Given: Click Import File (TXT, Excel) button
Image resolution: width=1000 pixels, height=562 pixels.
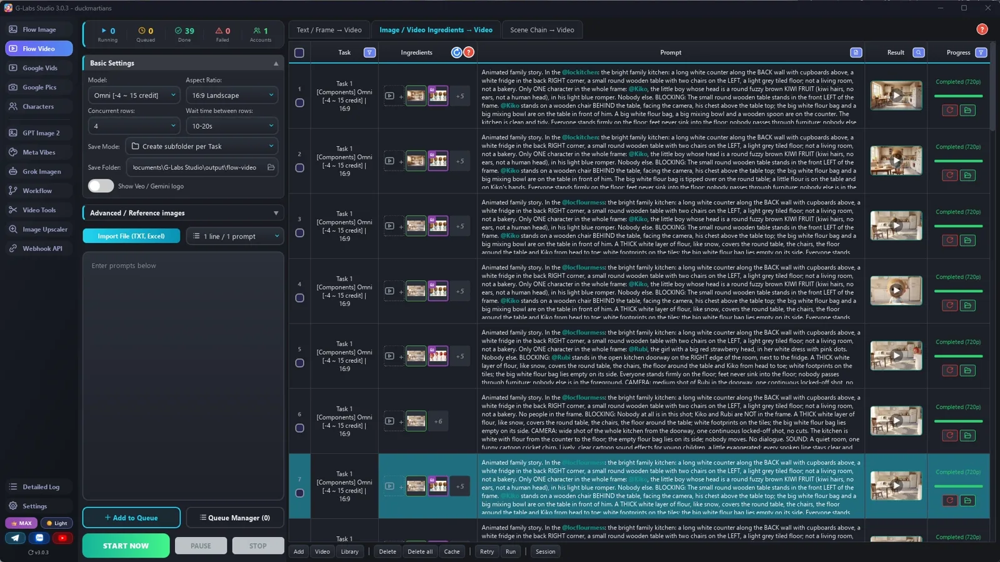Looking at the screenshot, I should pyautogui.click(x=131, y=236).
